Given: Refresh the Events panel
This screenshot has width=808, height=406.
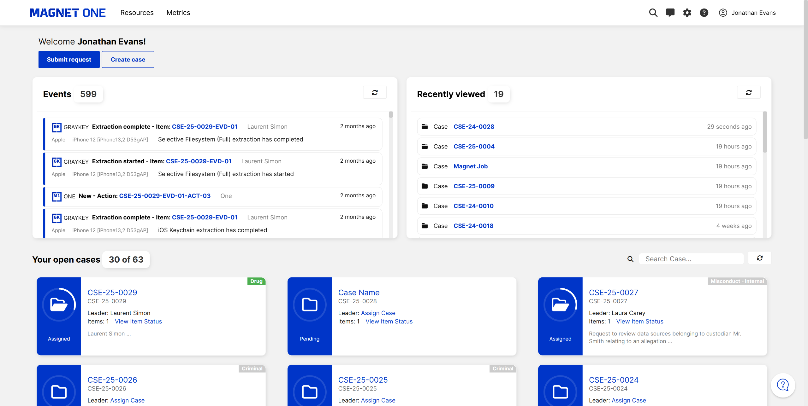Looking at the screenshot, I should pyautogui.click(x=375, y=92).
